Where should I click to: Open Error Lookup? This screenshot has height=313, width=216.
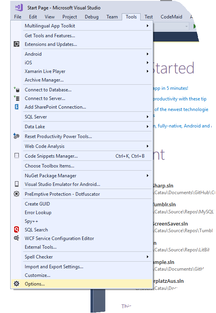82,213
